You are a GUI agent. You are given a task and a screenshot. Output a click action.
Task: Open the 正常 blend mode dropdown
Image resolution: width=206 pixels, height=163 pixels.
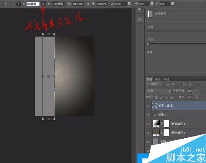pos(158,91)
